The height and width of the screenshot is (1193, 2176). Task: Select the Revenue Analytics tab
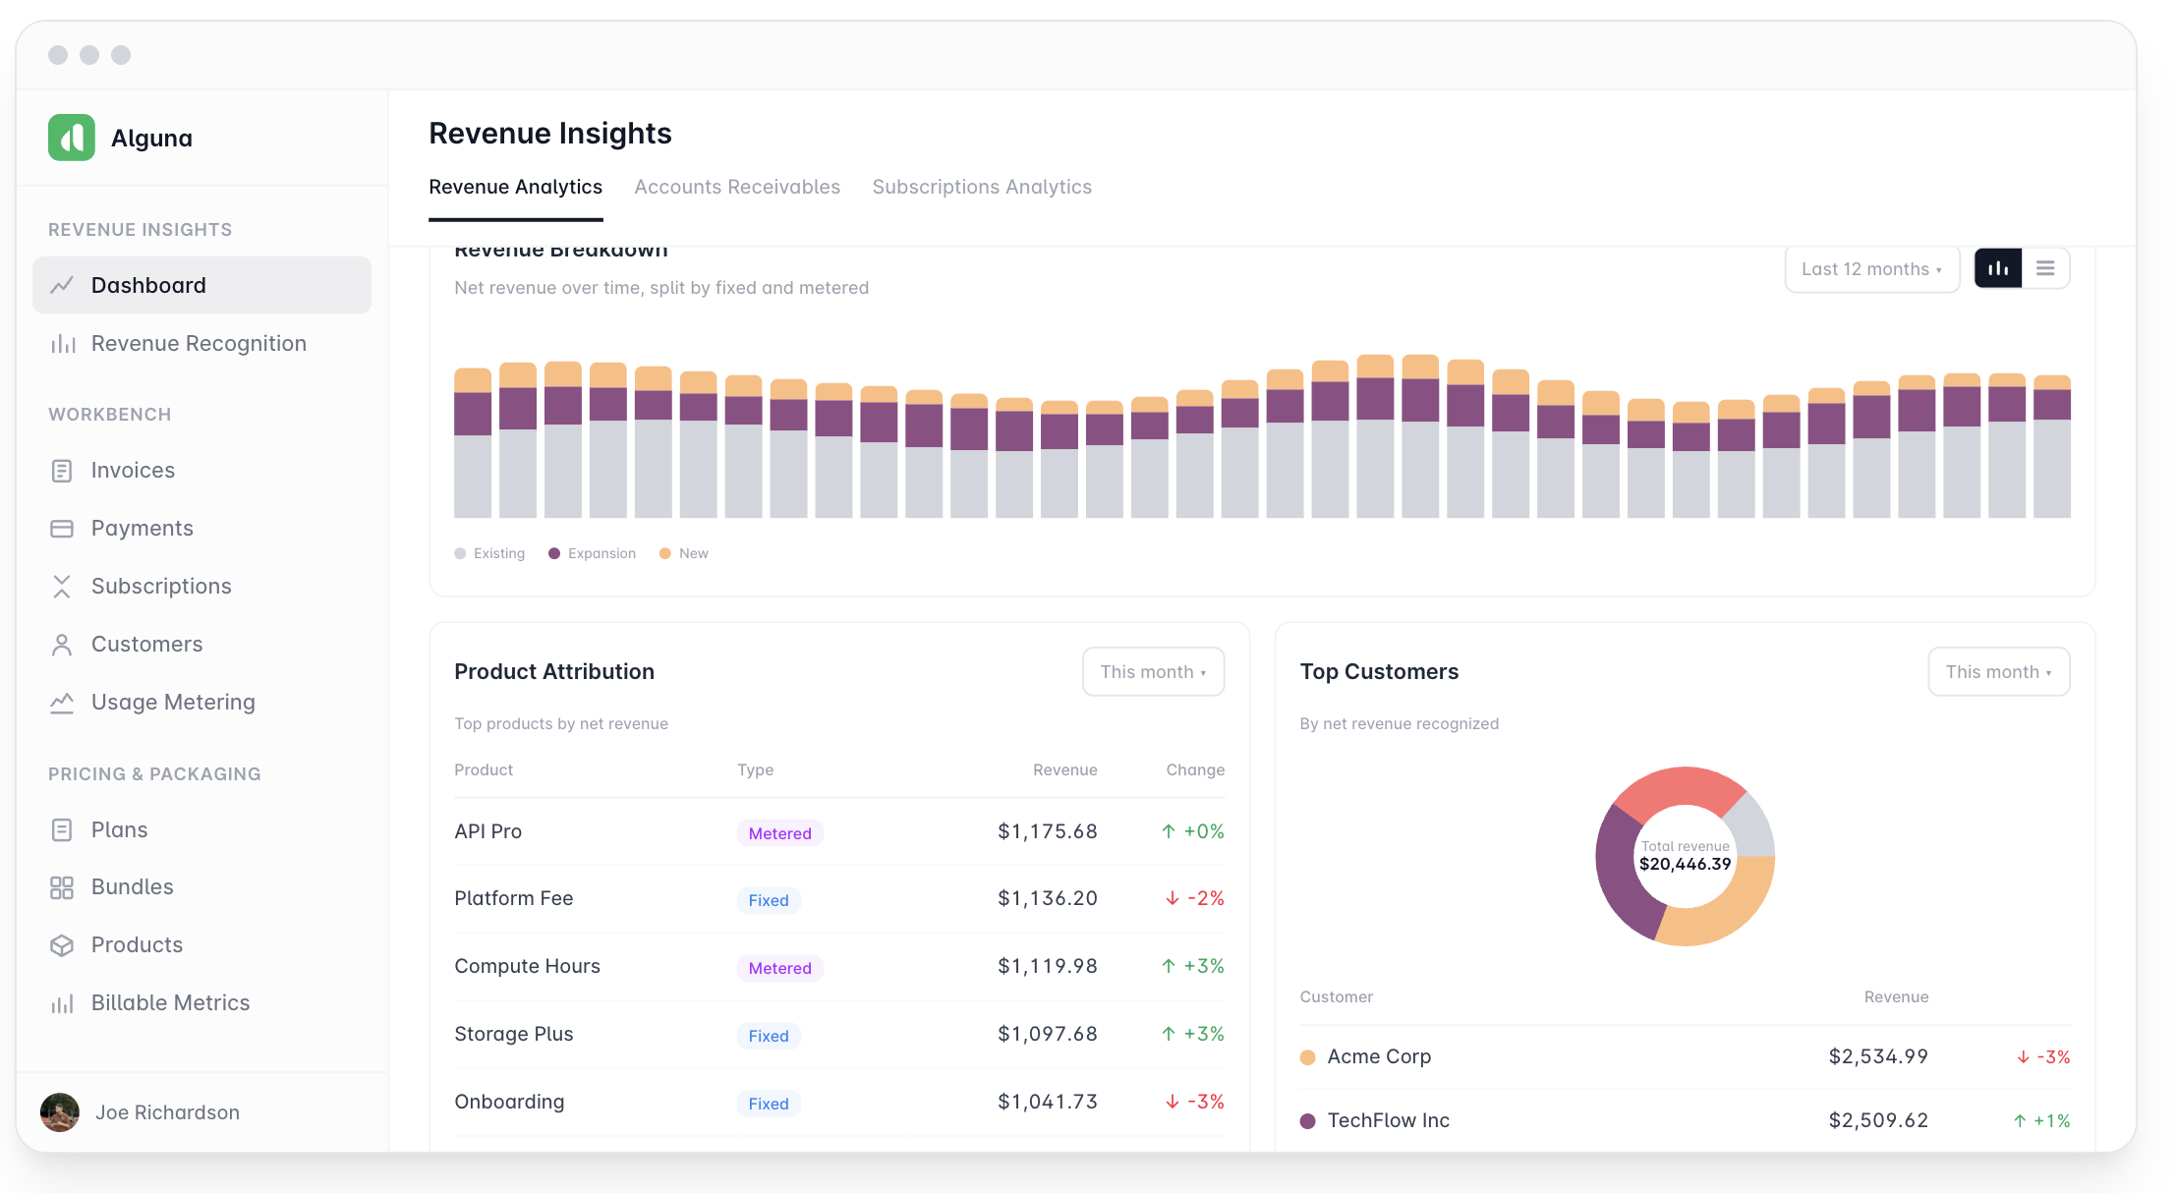pyautogui.click(x=515, y=187)
